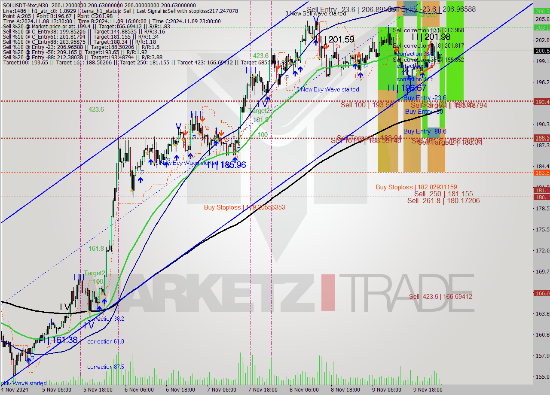Click price axis value 184.4

pyautogui.click(x=542, y=166)
